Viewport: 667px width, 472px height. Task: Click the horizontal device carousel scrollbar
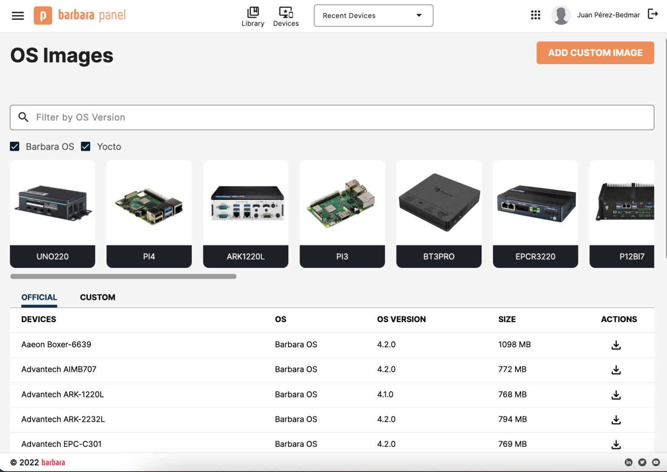click(123, 277)
